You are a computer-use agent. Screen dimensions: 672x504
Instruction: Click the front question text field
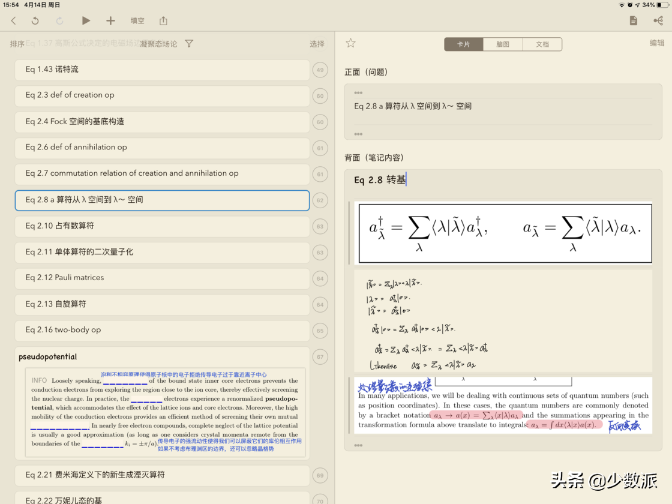click(503, 112)
